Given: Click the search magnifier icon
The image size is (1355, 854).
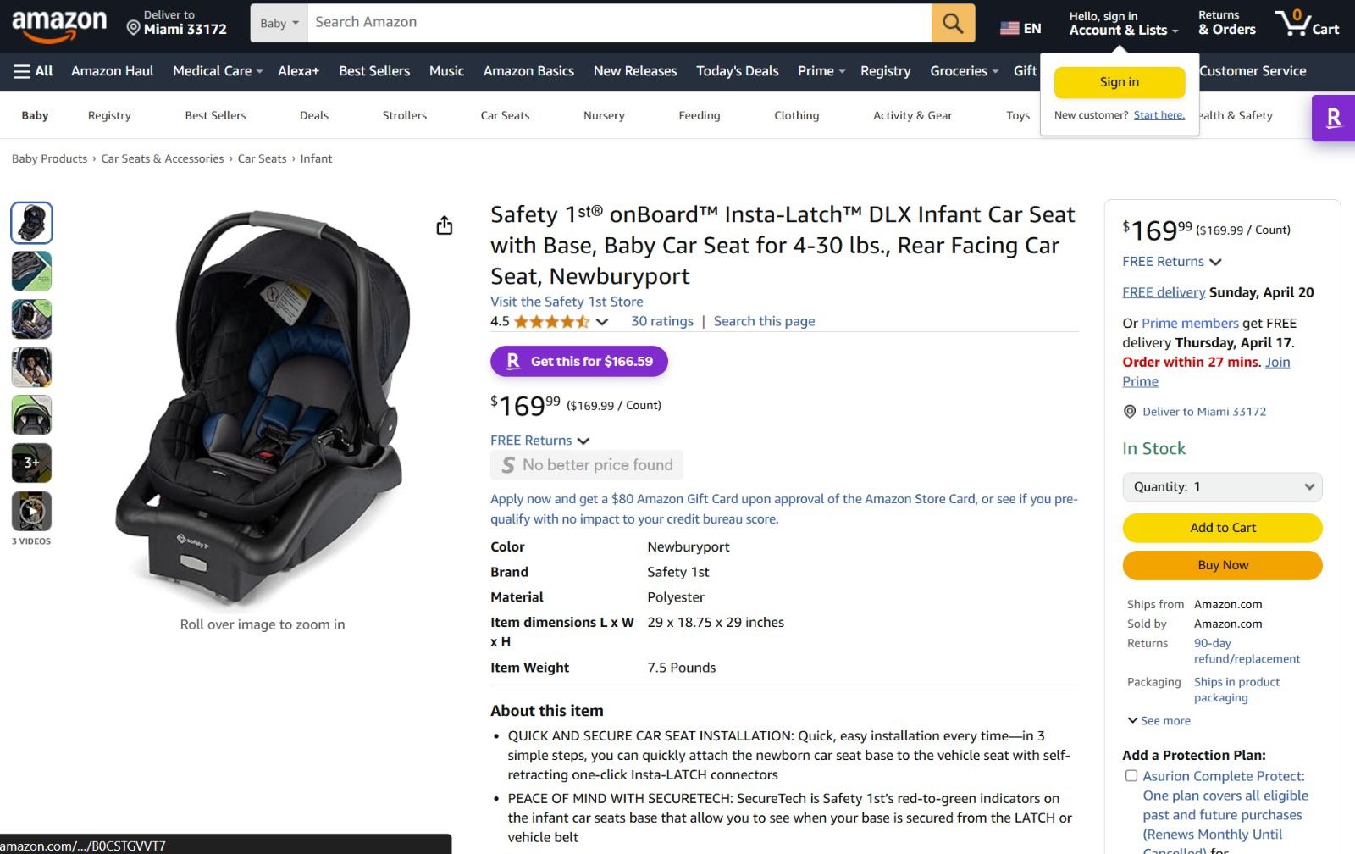Looking at the screenshot, I should [x=952, y=23].
